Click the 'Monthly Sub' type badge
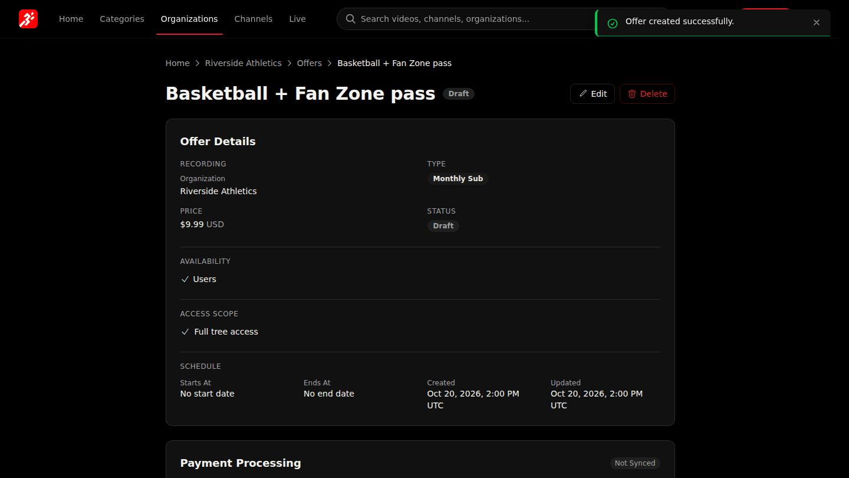This screenshot has height=478, width=849. click(458, 179)
